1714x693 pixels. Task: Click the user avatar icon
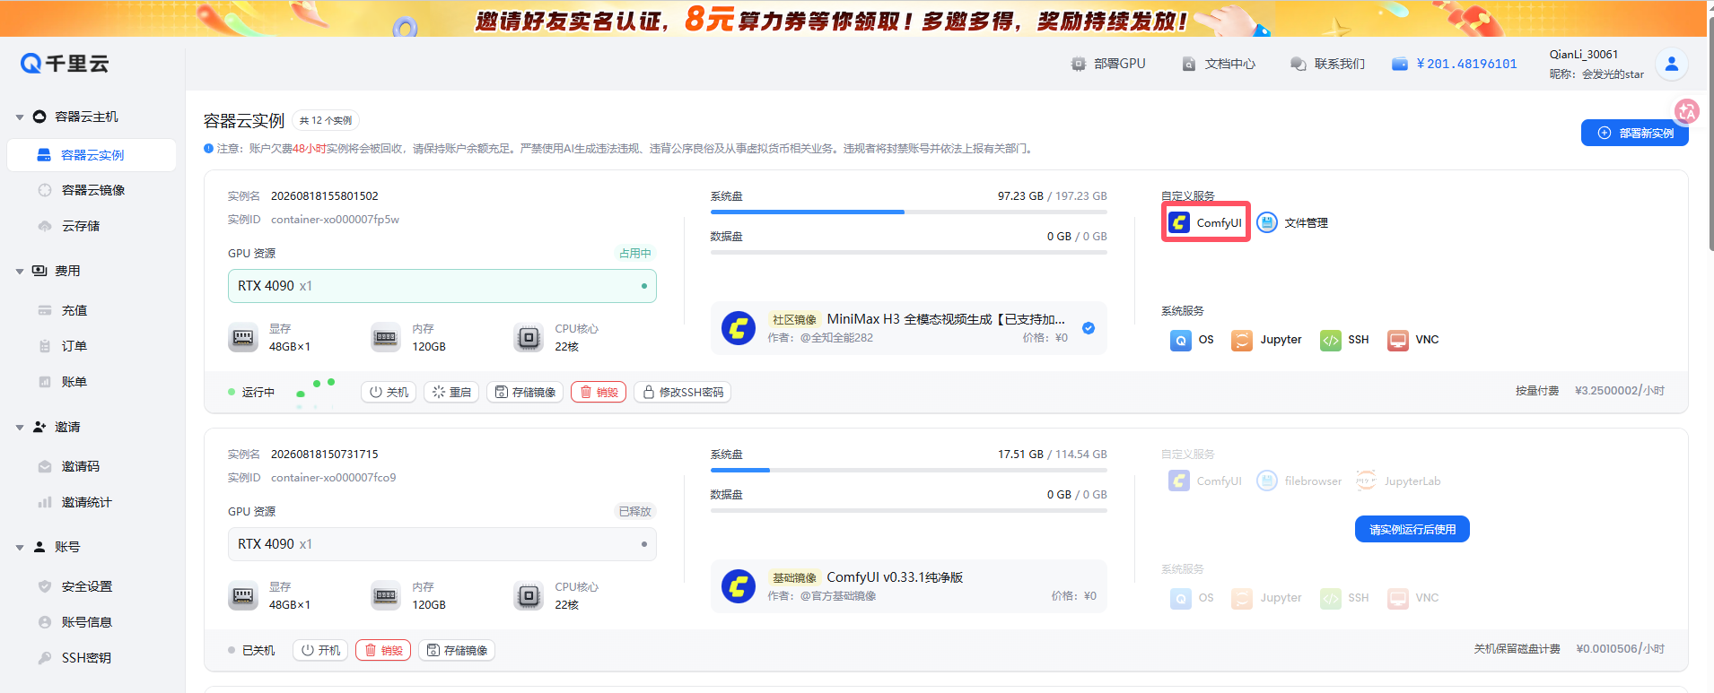click(1671, 64)
